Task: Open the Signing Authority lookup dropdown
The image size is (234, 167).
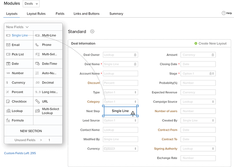Action: coord(198,149)
